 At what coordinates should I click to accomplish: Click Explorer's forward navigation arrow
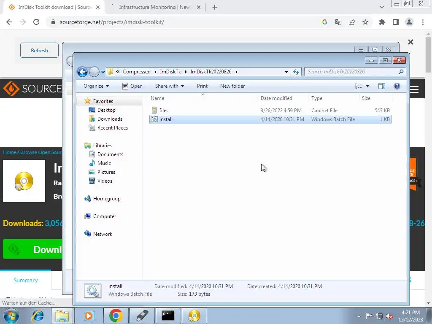[94, 72]
